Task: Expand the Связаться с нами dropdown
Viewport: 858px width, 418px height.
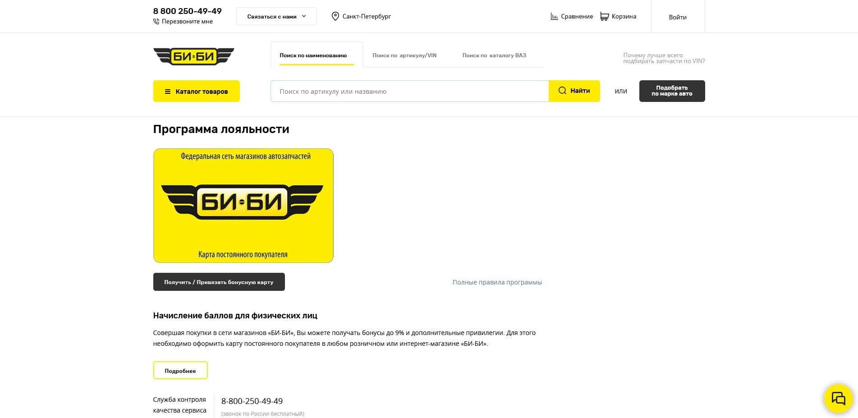Action: click(276, 16)
